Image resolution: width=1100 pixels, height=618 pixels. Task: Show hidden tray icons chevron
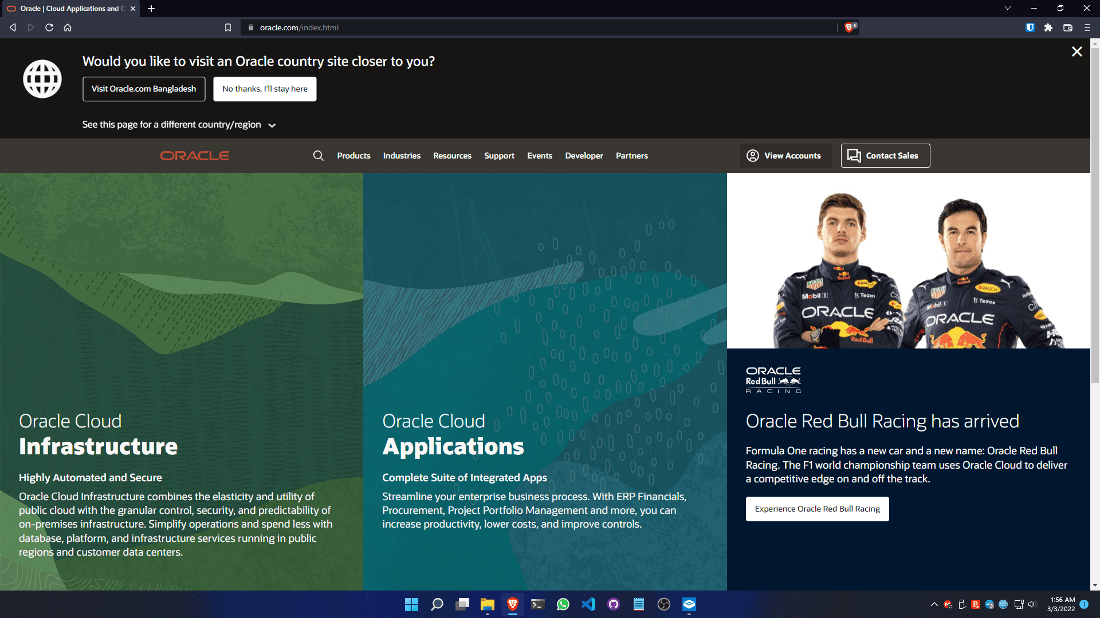point(934,604)
